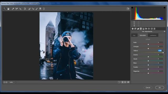
Task: Click the Purples slider handle
Action: tap(148, 69)
